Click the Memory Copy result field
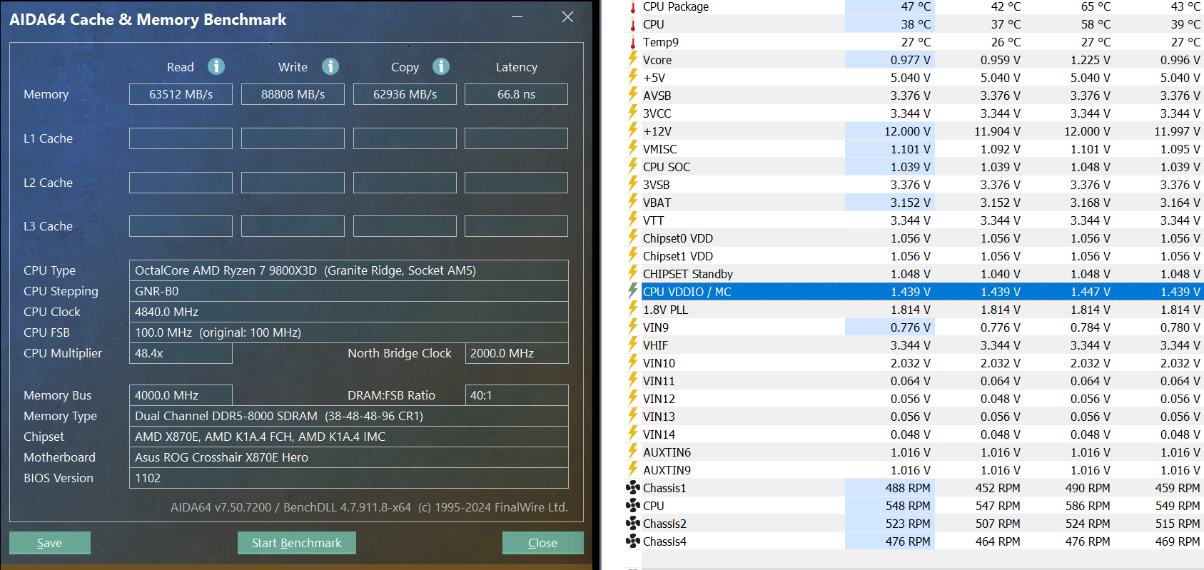This screenshot has height=570, width=1204. (405, 94)
